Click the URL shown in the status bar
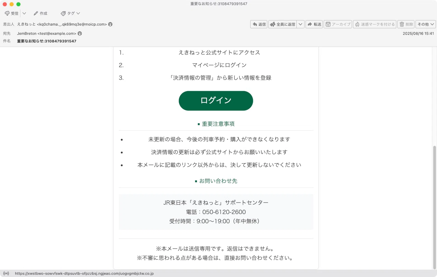Viewport: 437px width, 277px height. coord(84,273)
